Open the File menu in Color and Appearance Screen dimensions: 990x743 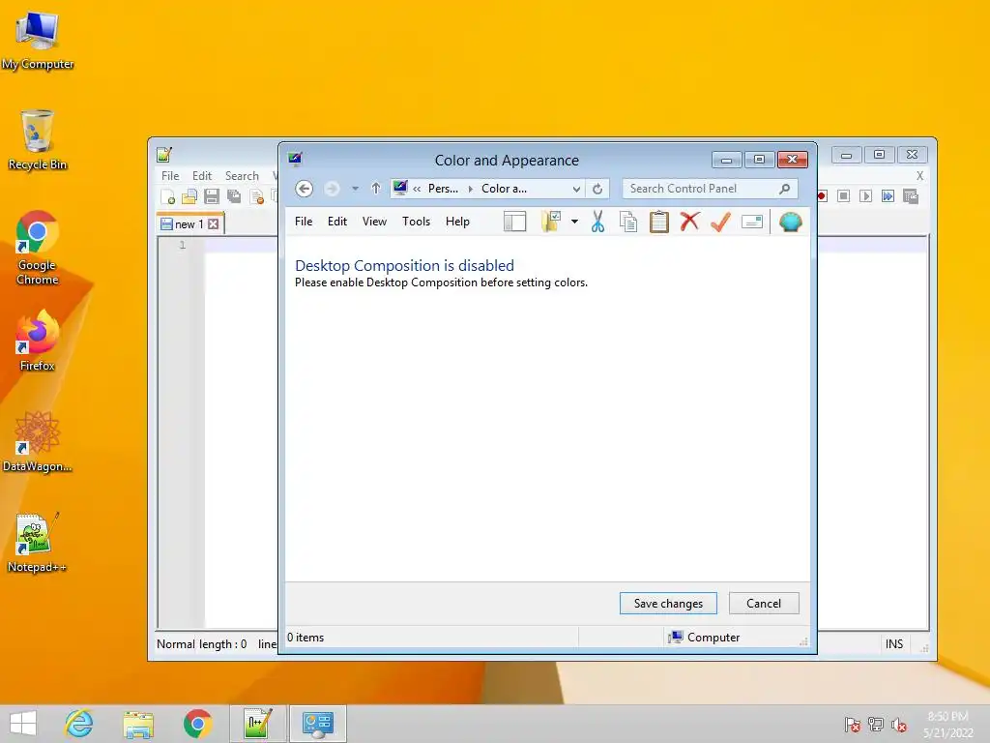pyautogui.click(x=304, y=222)
